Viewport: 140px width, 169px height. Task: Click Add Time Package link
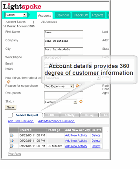click(x=21, y=121)
